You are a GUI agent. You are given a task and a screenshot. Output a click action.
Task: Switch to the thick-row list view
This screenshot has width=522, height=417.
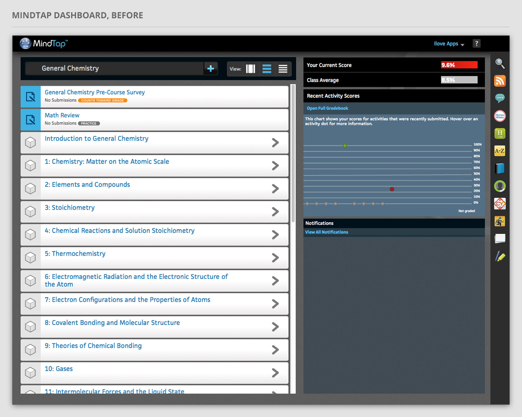[267, 69]
